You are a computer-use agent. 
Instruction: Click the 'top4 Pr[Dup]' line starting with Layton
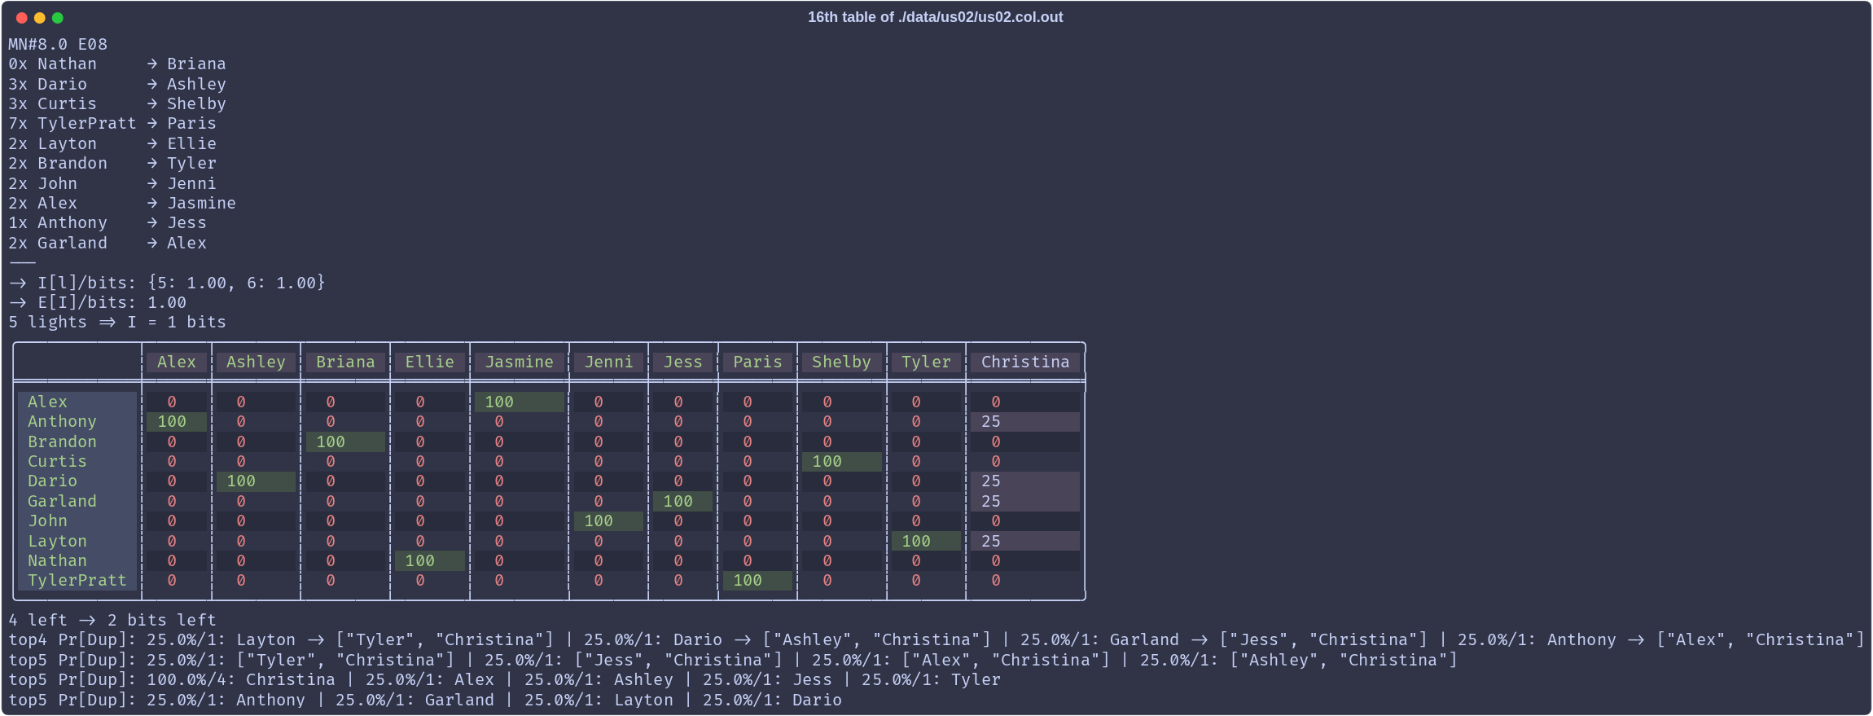pos(936,639)
